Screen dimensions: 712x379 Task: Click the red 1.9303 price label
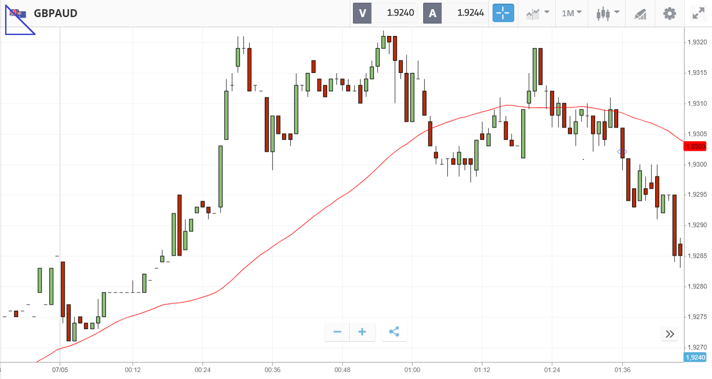(x=695, y=147)
